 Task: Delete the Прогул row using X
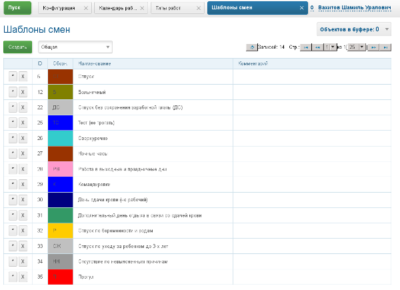22,276
